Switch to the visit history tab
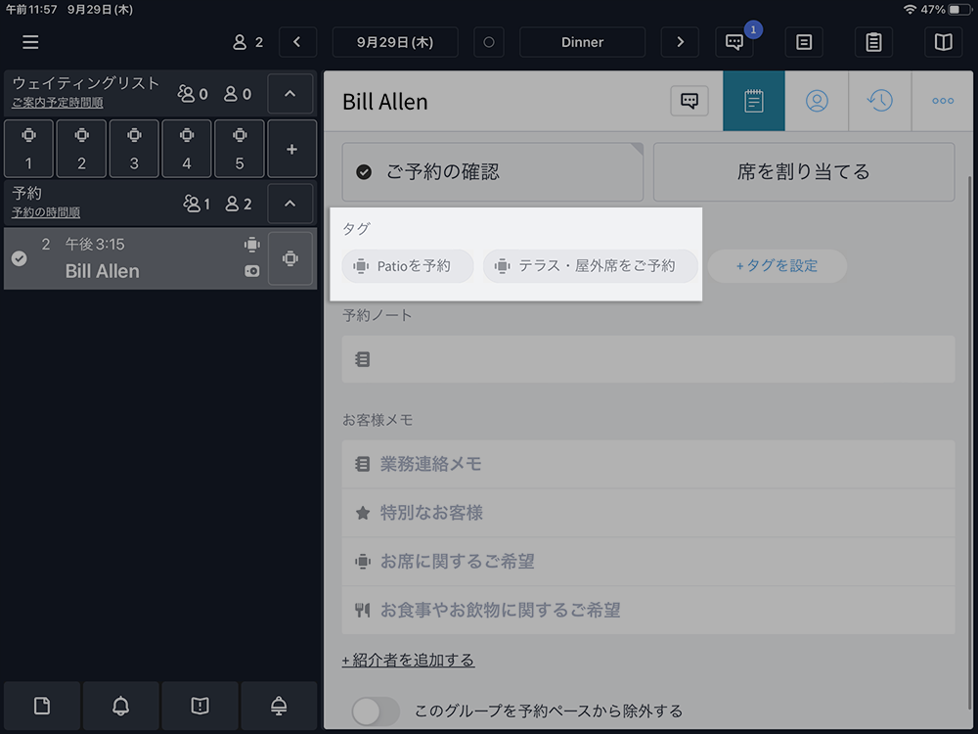The width and height of the screenshot is (978, 734). (x=880, y=101)
